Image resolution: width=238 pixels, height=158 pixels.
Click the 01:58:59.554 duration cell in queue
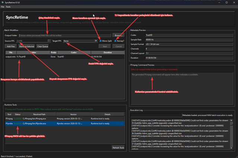[108, 57]
